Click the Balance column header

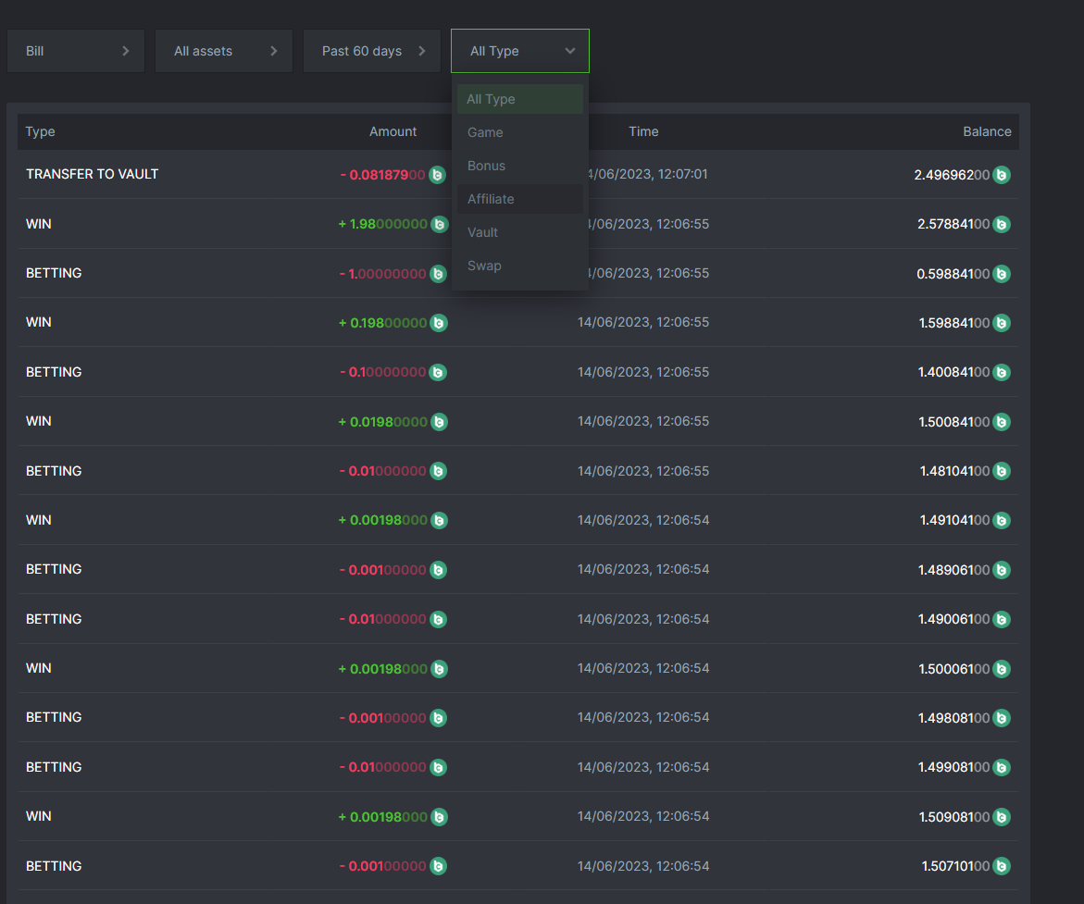(x=986, y=131)
